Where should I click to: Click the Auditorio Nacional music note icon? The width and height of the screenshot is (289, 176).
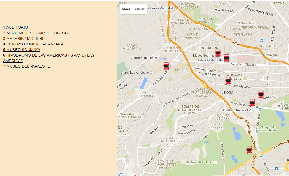pyautogui.click(x=250, y=110)
